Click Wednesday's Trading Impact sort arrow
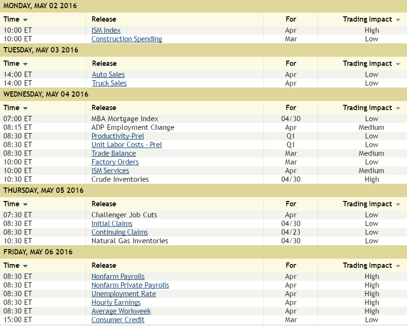This screenshot has width=407, height=326. point(398,108)
